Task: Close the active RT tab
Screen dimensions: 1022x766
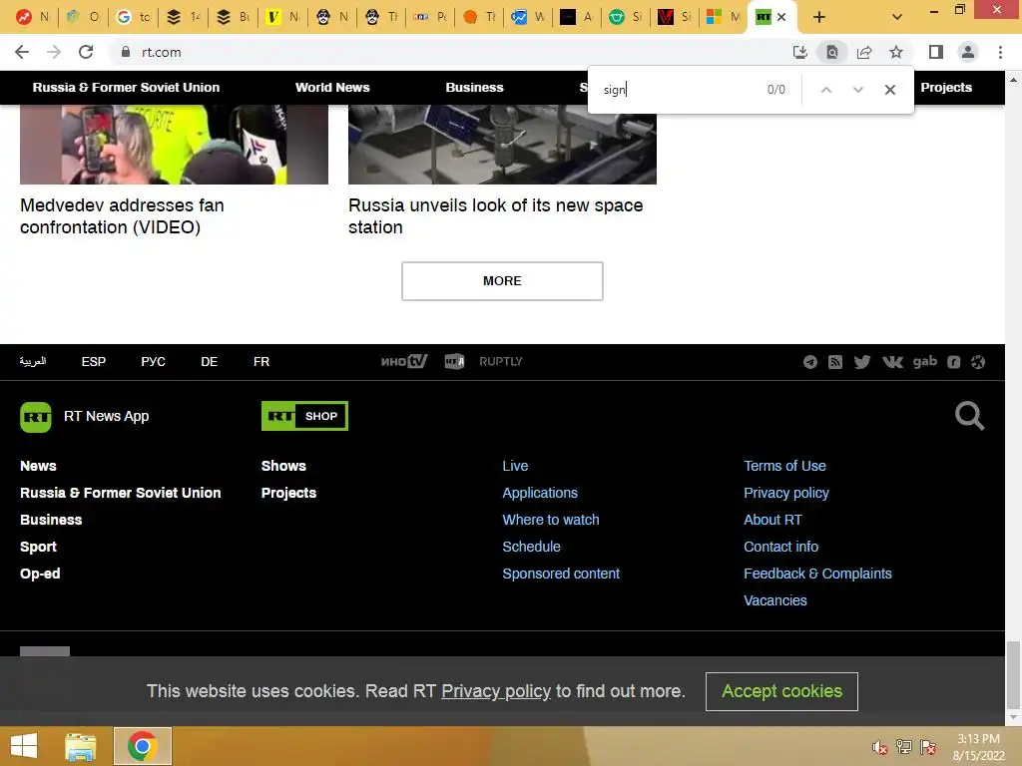Action: coord(781,17)
